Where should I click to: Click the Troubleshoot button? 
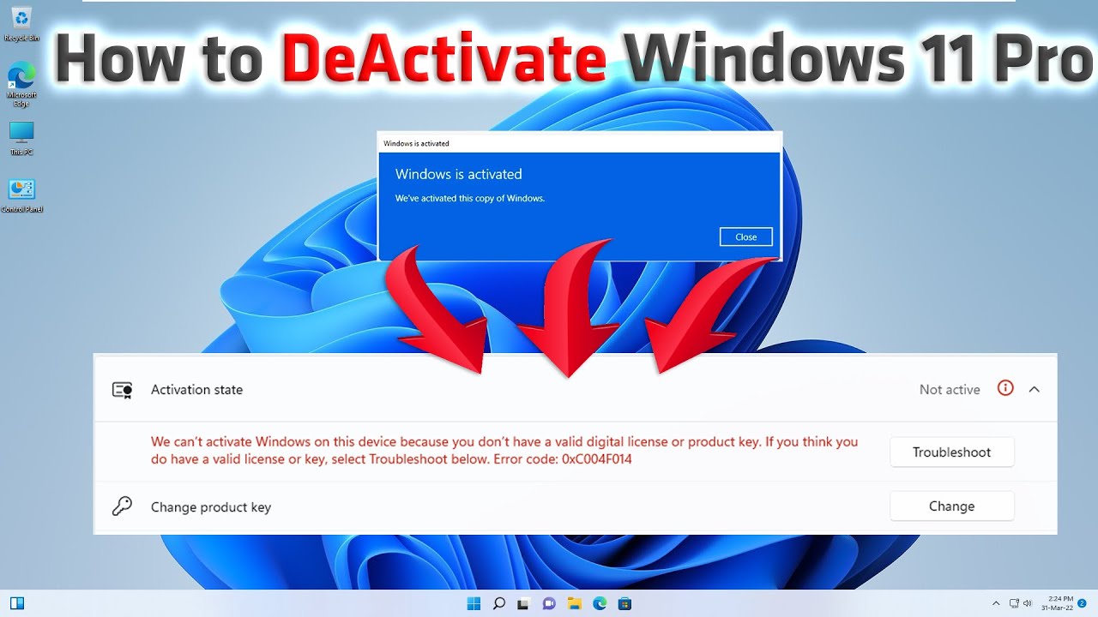tap(951, 452)
